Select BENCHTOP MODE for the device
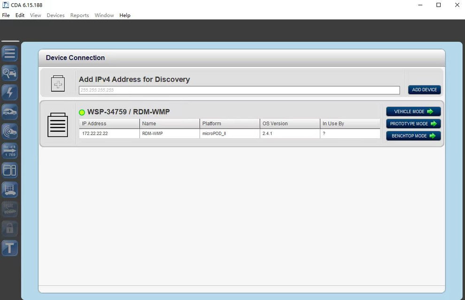The image size is (465, 300). click(413, 135)
